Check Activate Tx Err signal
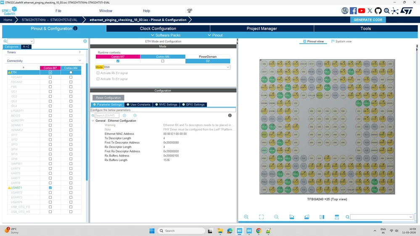 (98, 79)
